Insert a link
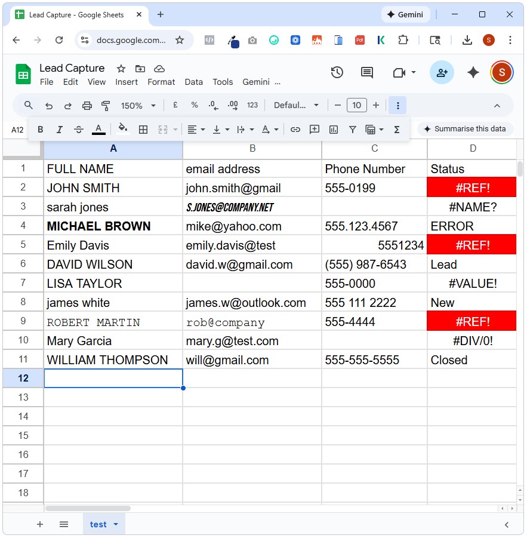Screen dimensions: 527x538 point(295,130)
